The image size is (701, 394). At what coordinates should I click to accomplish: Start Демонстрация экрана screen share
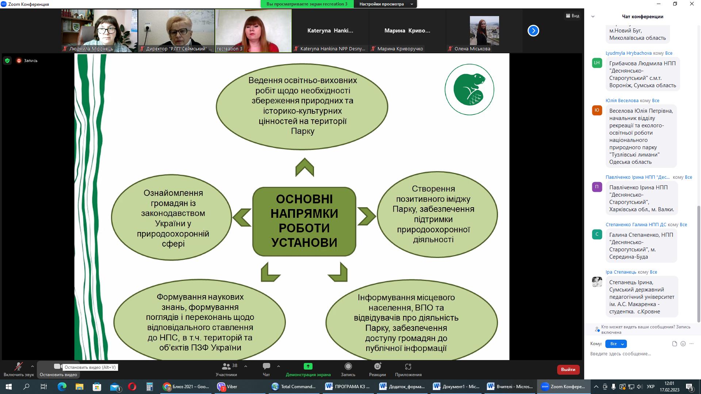pyautogui.click(x=308, y=367)
